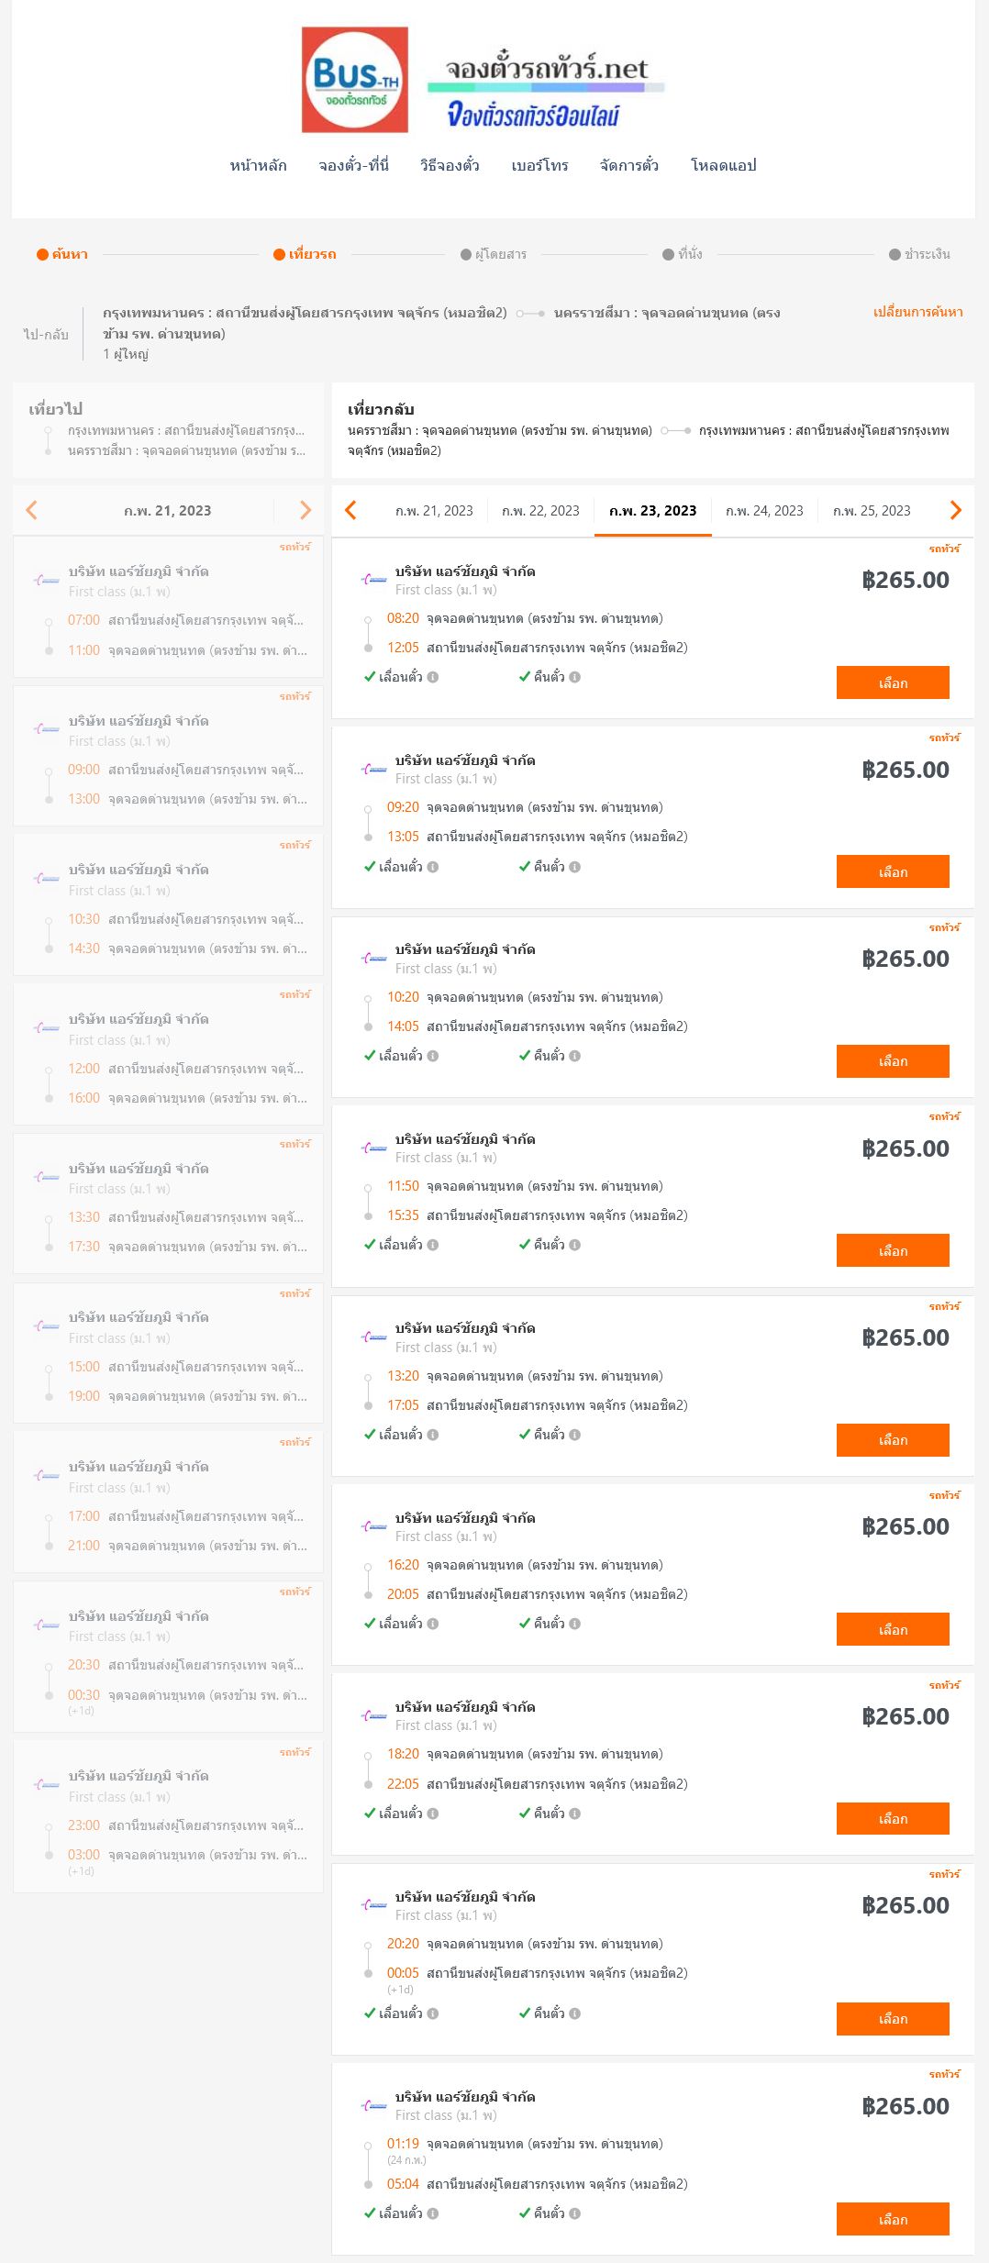Open info icon beside คืนตั๋ว on 08:20 trip
The height and width of the screenshot is (2263, 989).
coord(574,677)
